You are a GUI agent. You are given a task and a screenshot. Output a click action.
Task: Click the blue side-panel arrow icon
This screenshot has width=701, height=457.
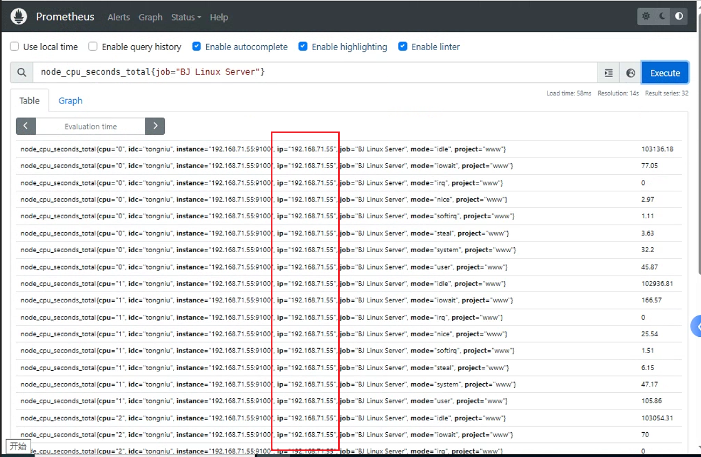click(x=696, y=327)
